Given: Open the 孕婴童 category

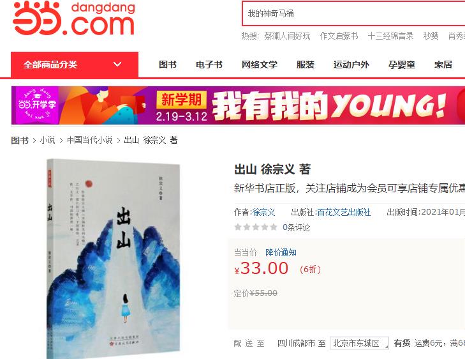Looking at the screenshot, I should (402, 65).
